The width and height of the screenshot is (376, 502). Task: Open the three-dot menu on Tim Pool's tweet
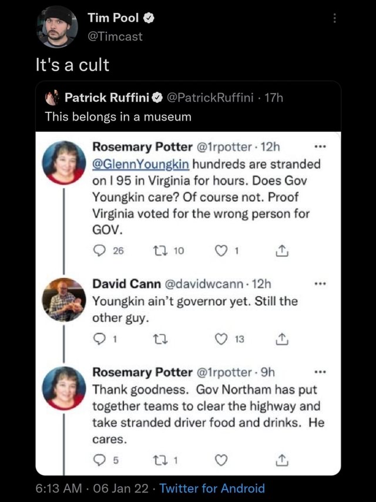coord(335,19)
